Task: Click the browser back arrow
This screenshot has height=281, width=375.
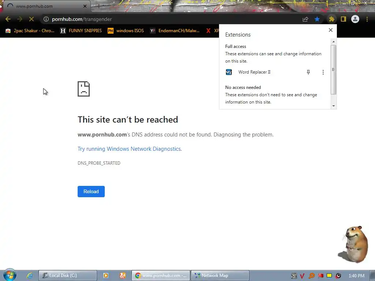Action: point(8,19)
